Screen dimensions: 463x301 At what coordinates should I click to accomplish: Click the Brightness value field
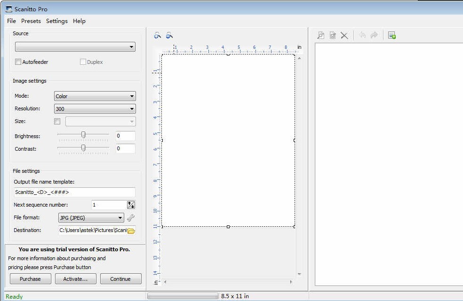(126, 136)
